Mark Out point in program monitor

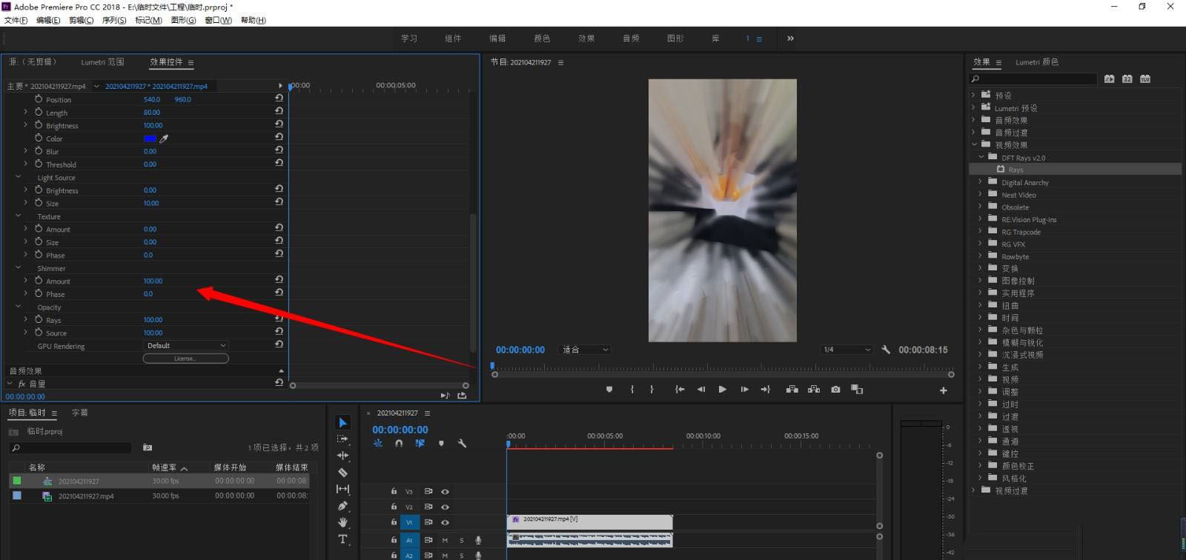pos(652,390)
